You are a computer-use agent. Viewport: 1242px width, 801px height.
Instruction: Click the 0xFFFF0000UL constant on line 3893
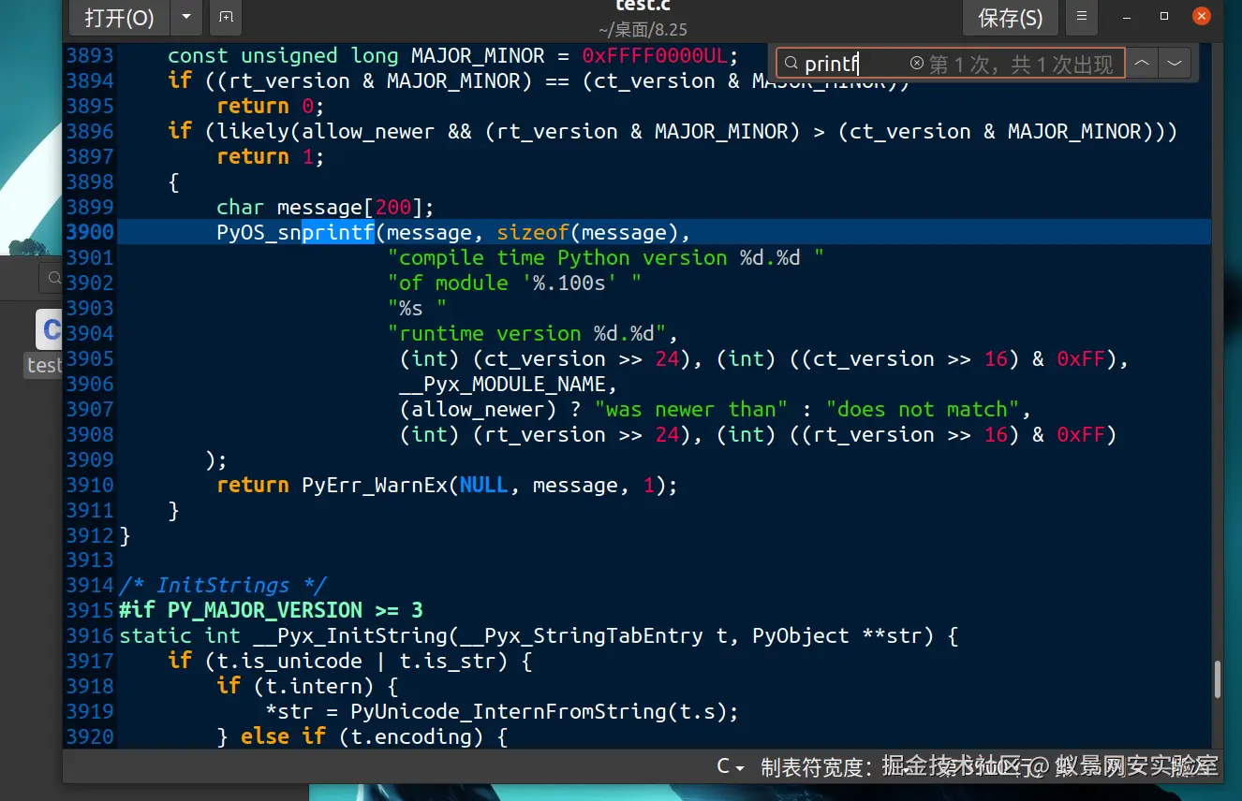[654, 55]
